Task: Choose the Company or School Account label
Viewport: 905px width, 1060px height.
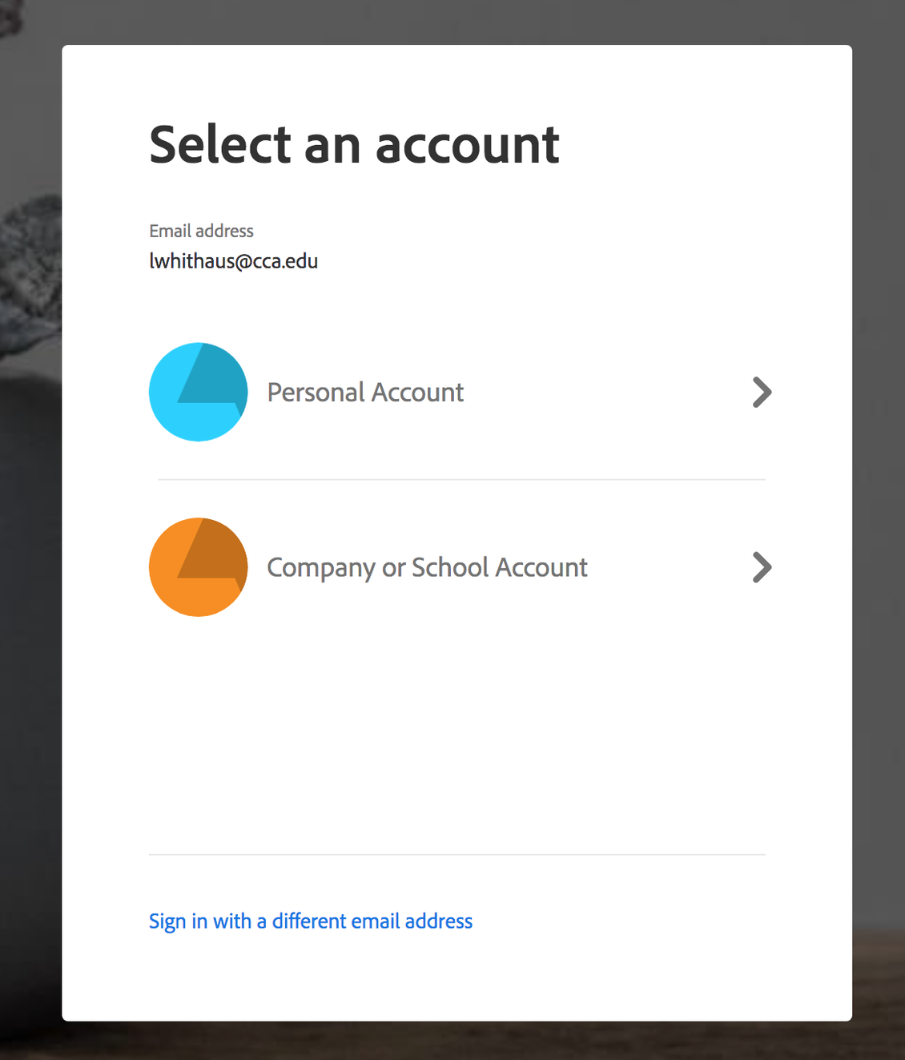Action: click(427, 568)
